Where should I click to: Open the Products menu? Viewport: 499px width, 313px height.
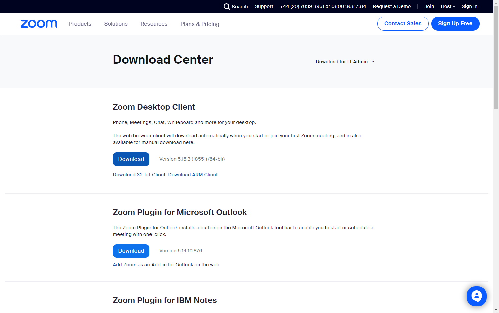point(80,24)
